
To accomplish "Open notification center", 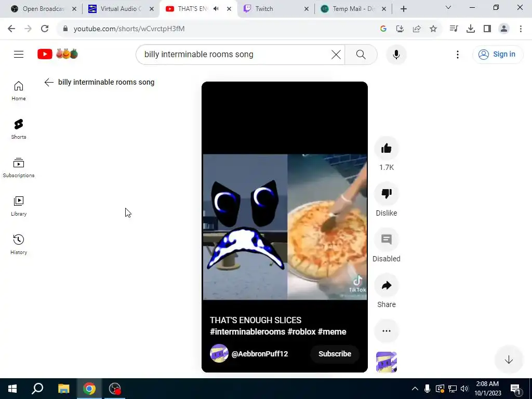I will (515, 389).
